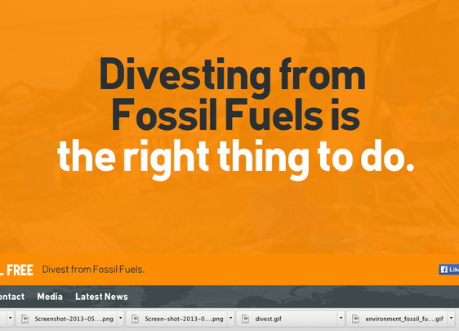
Task: Go to the Latest News menu item
Action: point(101,297)
